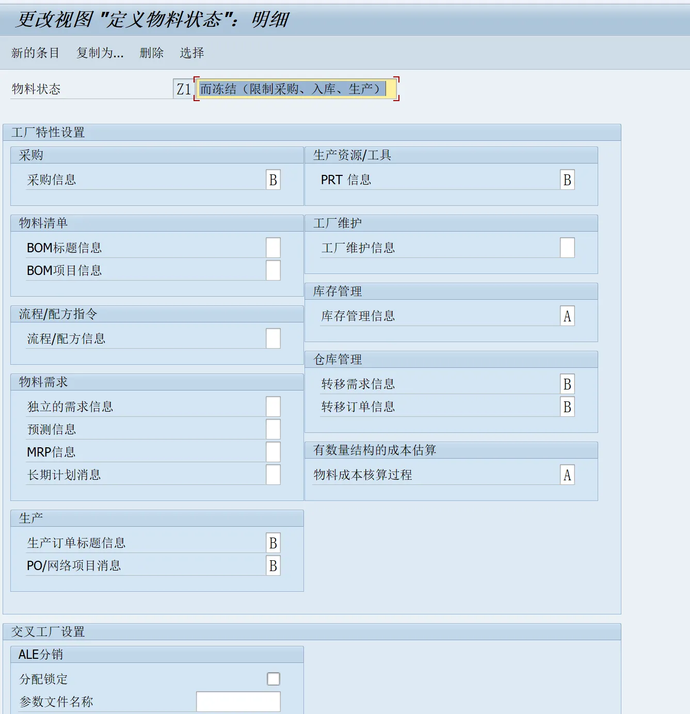This screenshot has width=690, height=714.
Task: Click the PRT 信息 value field
Action: 567,180
